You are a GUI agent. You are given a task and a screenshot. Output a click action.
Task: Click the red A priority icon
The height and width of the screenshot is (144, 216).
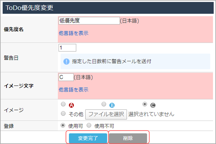point(71,105)
